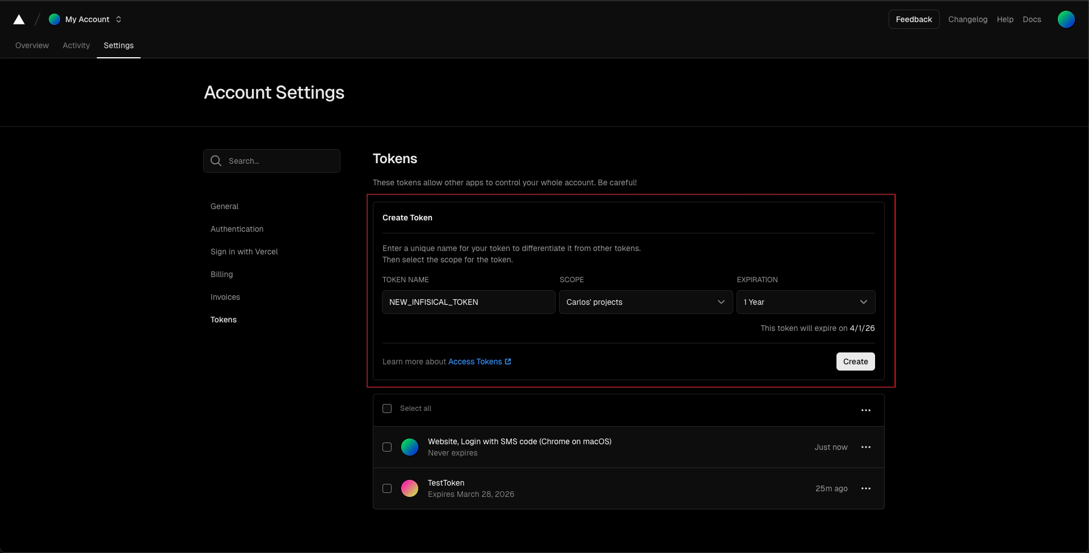The height and width of the screenshot is (553, 1089).
Task: Switch to the Activity tab
Action: [x=76, y=45]
